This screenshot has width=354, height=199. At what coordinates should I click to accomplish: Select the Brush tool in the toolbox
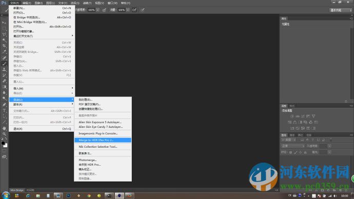pyautogui.click(x=4, y=64)
